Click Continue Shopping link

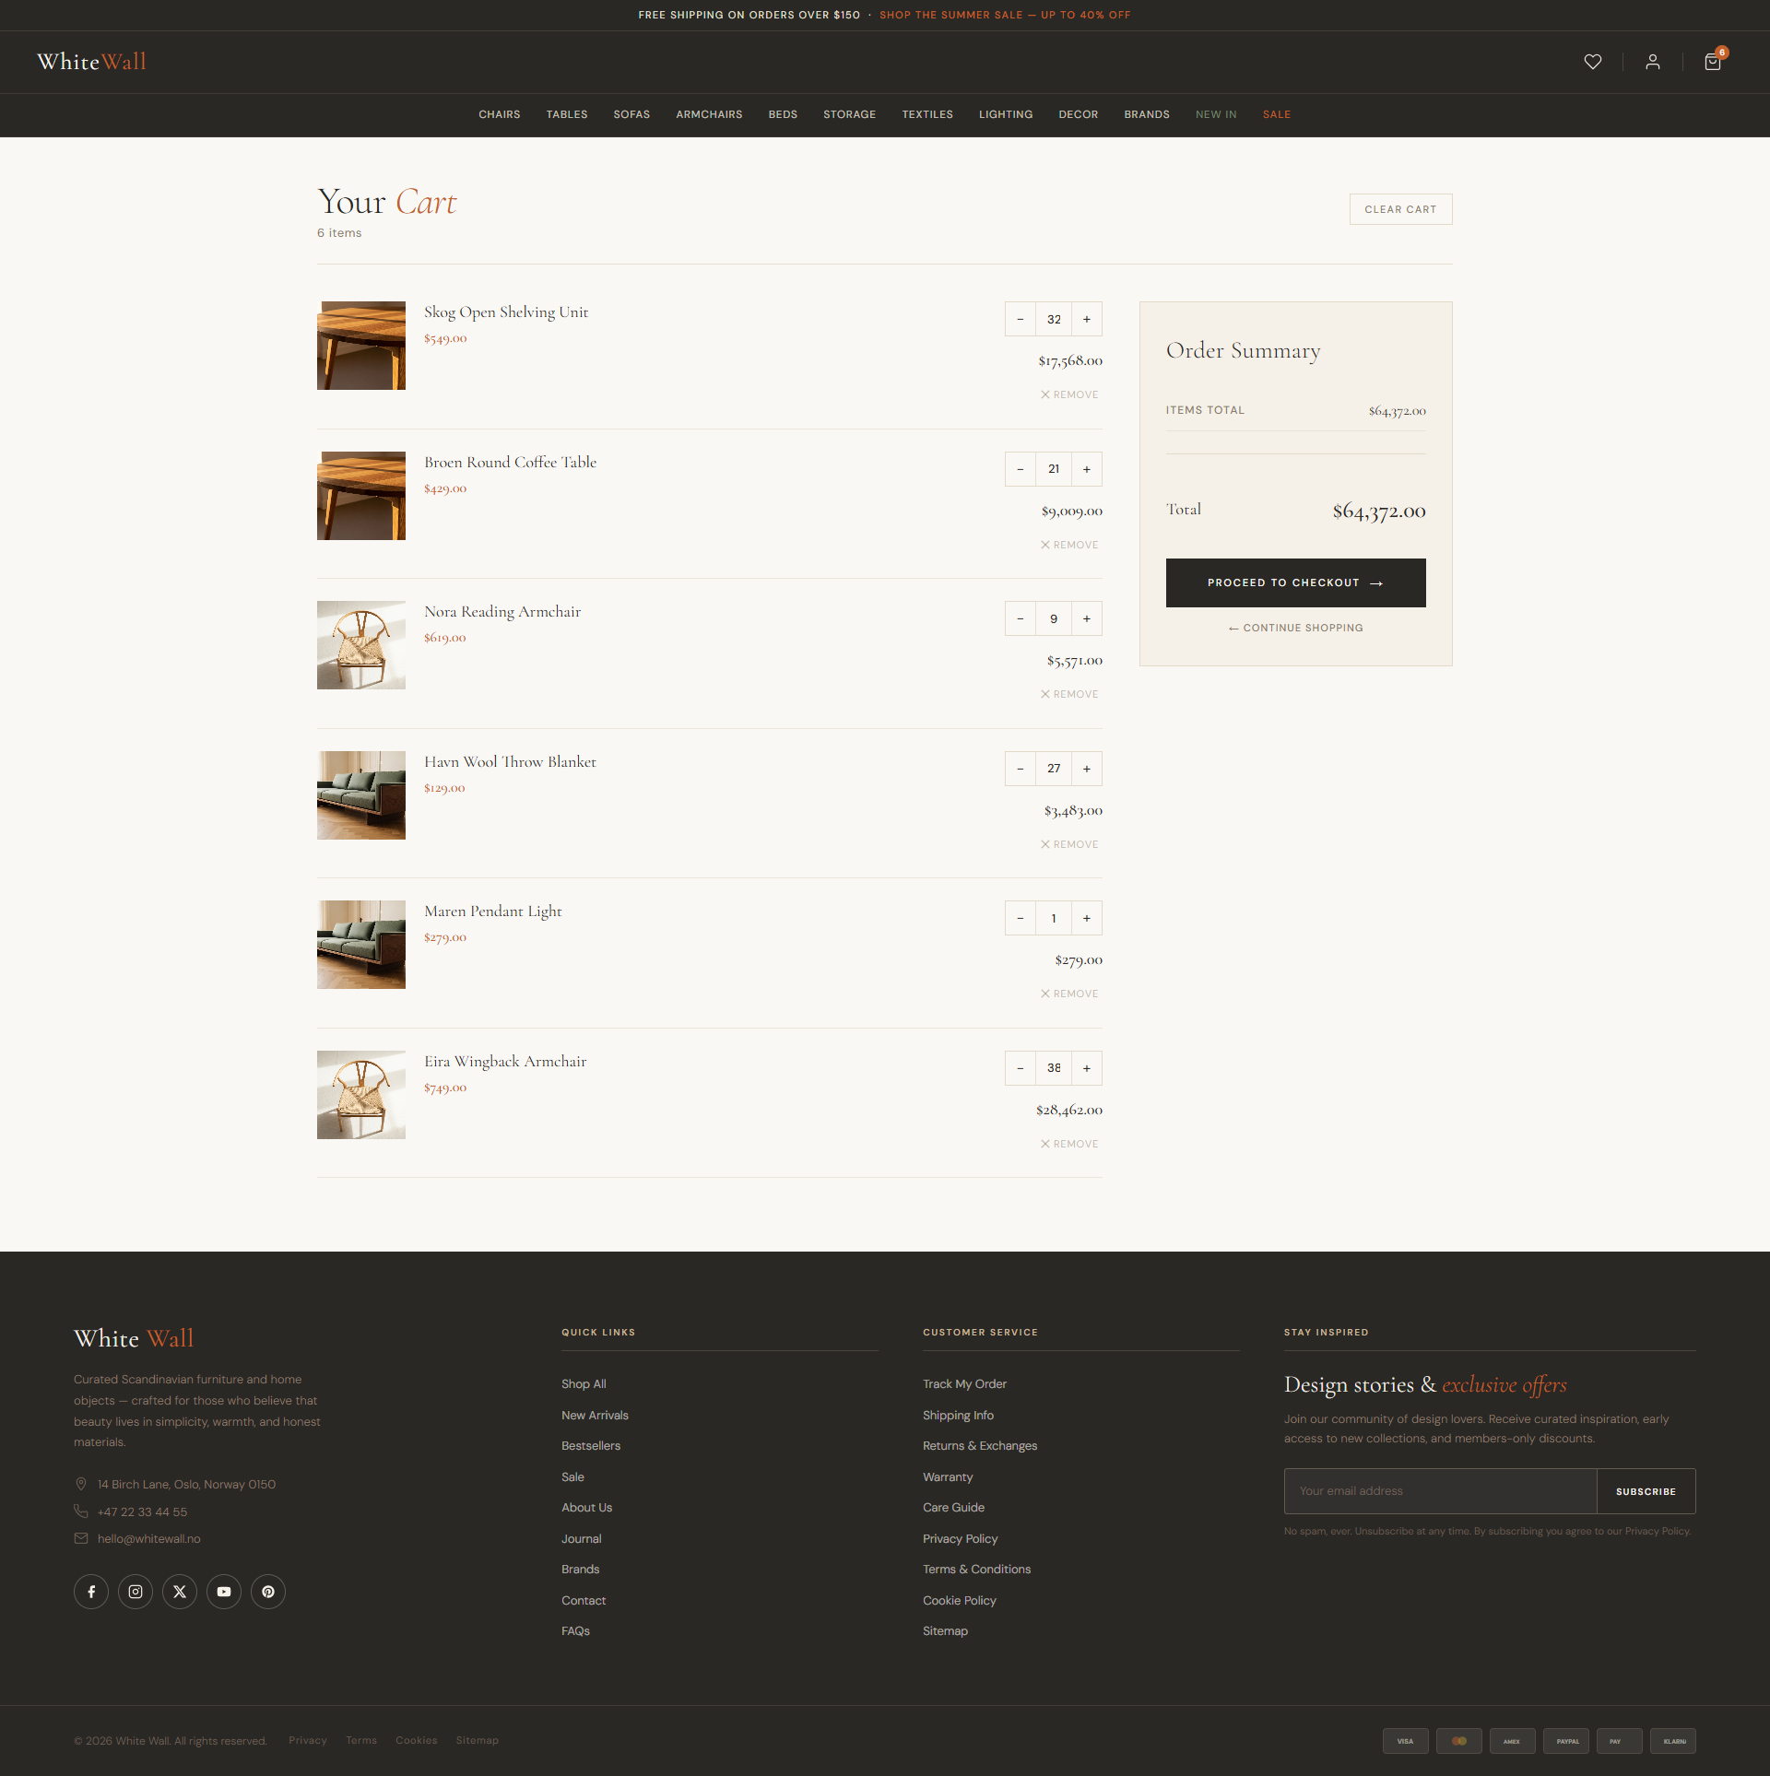(1295, 628)
